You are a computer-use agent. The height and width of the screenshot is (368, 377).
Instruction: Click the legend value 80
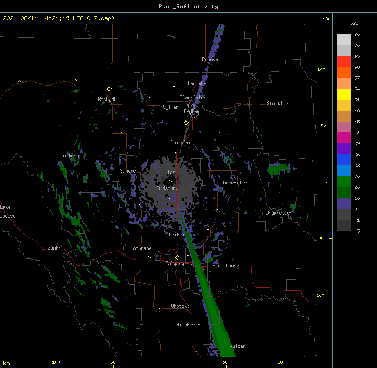[x=357, y=35]
